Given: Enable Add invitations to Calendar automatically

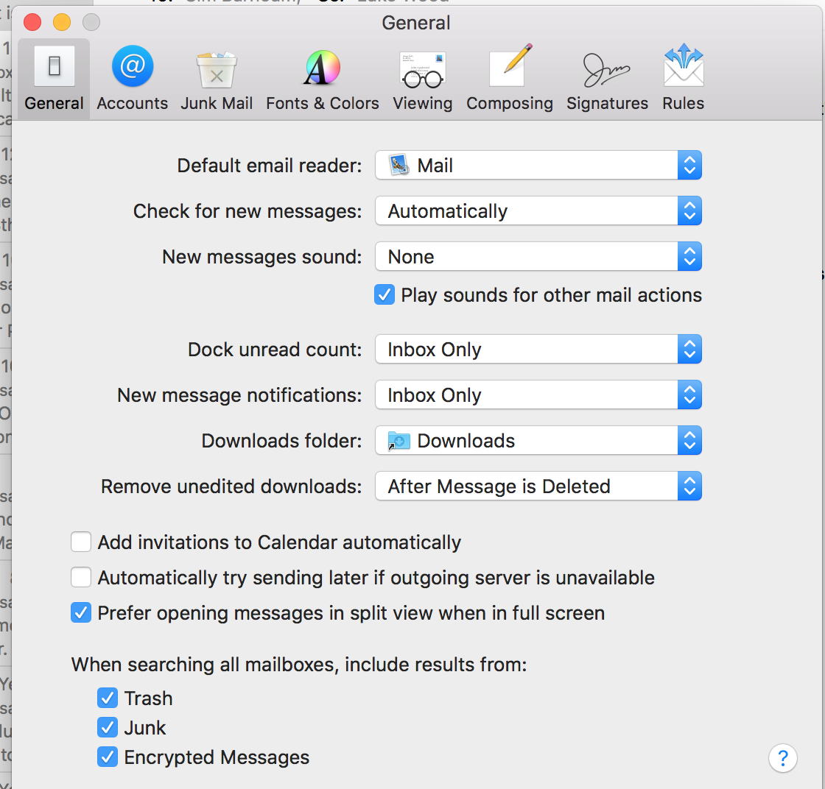Looking at the screenshot, I should pyautogui.click(x=81, y=542).
